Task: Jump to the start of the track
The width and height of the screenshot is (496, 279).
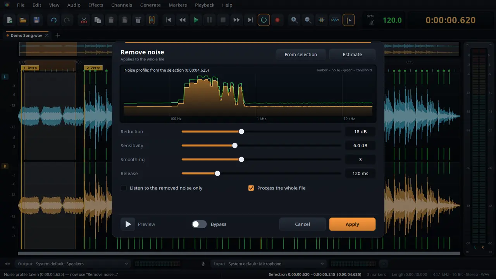Action: pos(169,20)
